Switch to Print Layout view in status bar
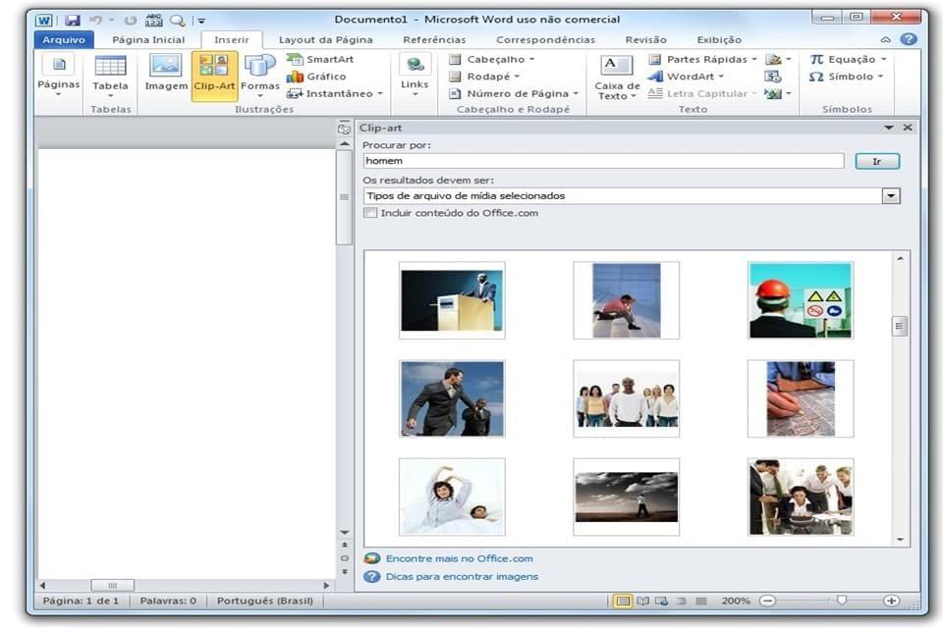The image size is (943, 628). [x=623, y=601]
